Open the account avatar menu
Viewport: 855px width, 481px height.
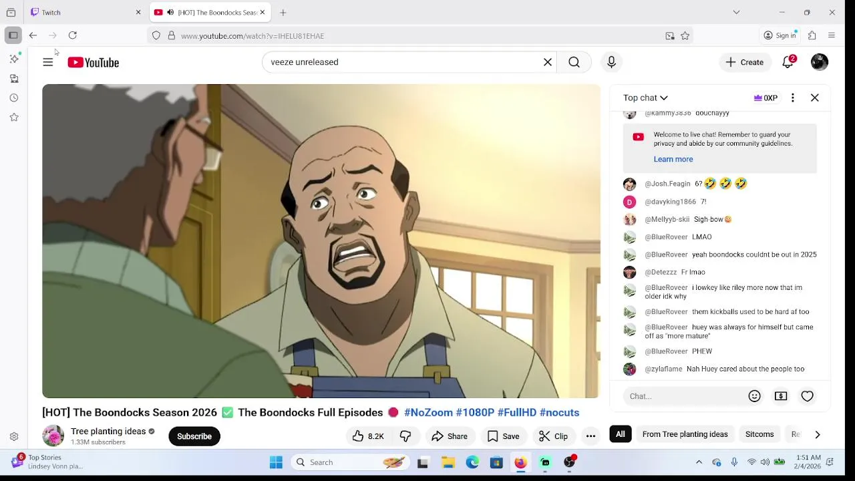[820, 62]
